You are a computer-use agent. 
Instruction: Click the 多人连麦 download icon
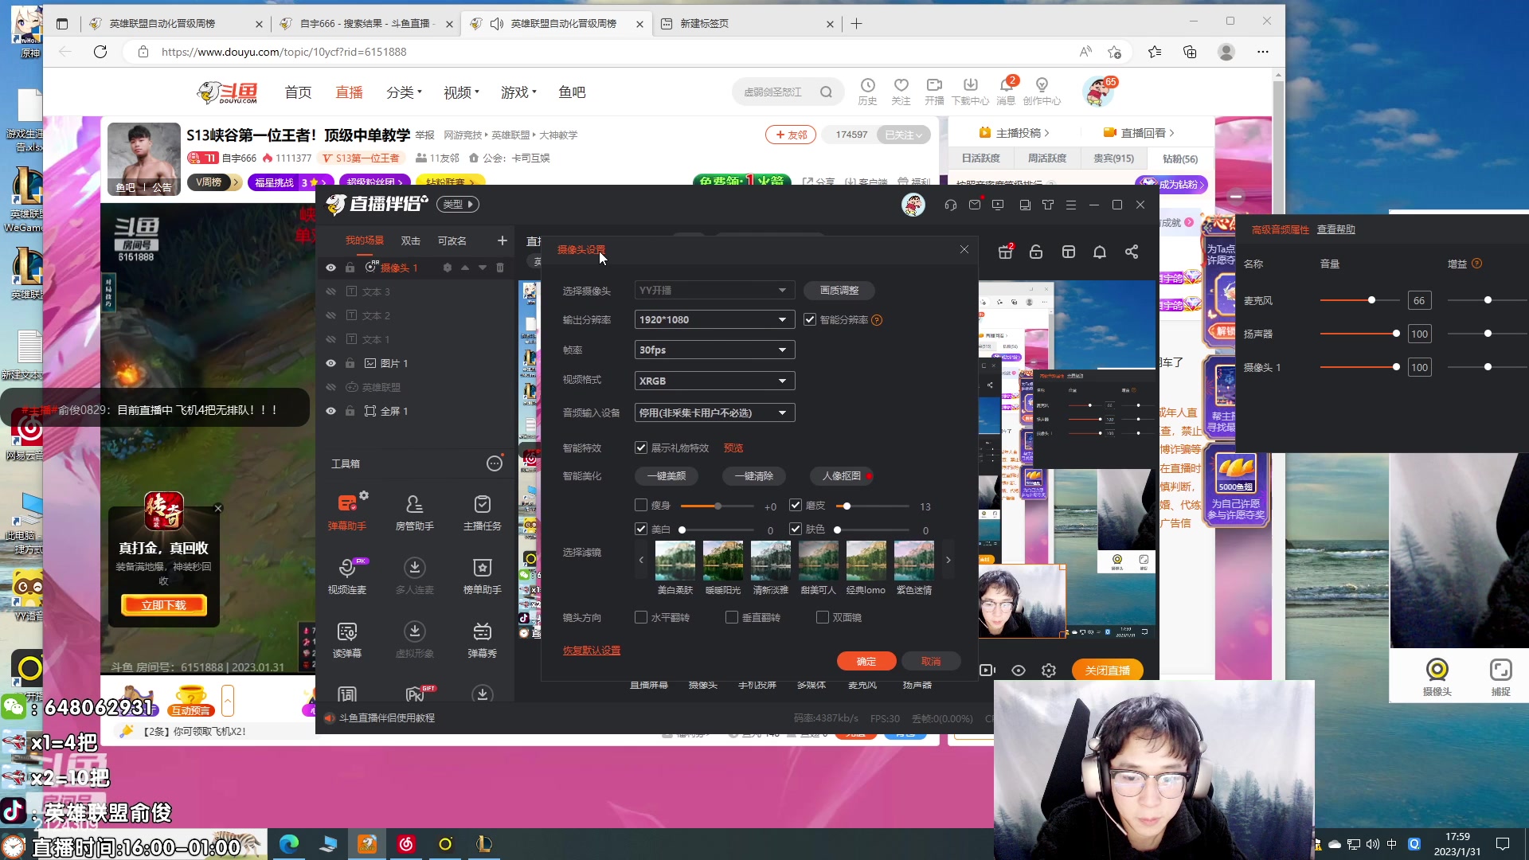click(414, 567)
